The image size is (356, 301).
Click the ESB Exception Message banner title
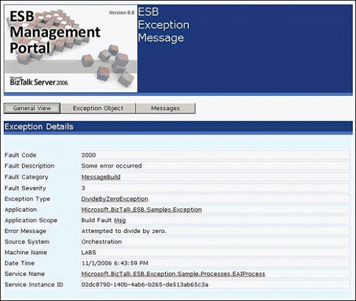click(x=164, y=25)
